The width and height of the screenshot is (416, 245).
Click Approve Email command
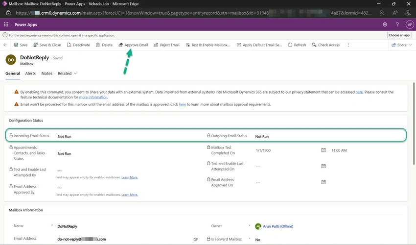tap(133, 45)
